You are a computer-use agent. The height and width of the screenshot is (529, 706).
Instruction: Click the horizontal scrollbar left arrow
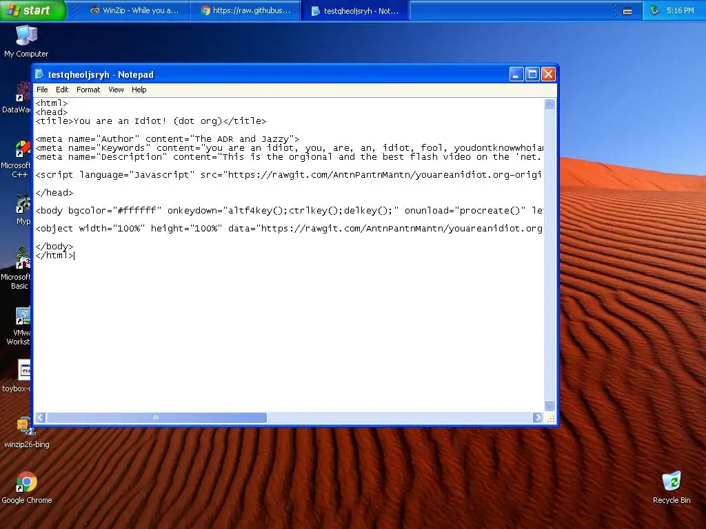pos(40,417)
